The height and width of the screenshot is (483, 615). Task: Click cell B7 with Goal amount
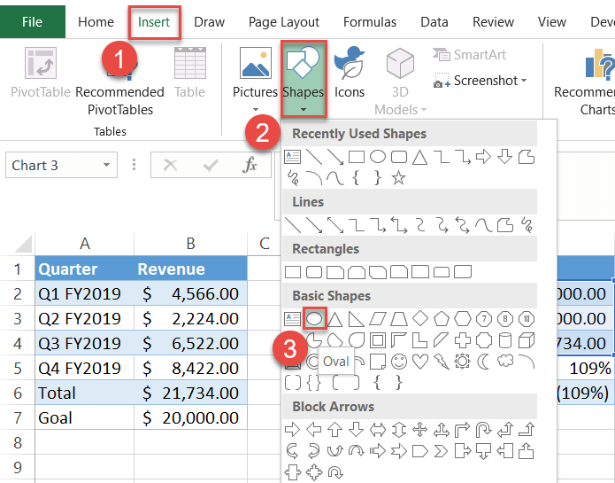pos(189,417)
